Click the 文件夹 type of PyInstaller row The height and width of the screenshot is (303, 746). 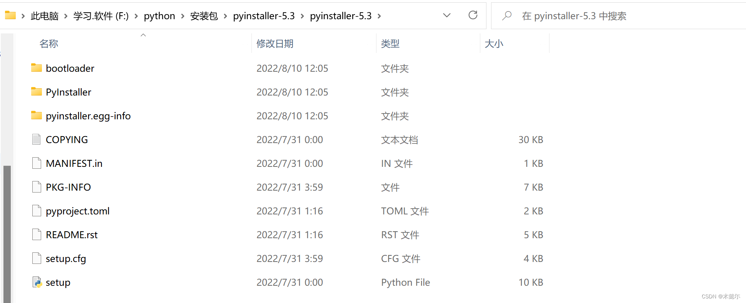[x=395, y=92]
